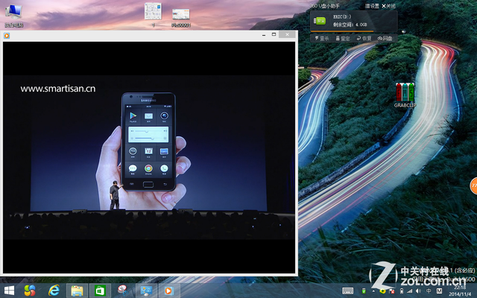Click the battery status tray icon
The image size is (477, 298).
402,291
